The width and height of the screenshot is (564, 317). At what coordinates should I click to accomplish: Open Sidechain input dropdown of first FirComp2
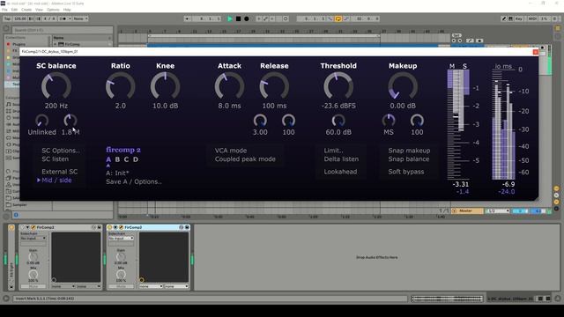tap(33, 238)
